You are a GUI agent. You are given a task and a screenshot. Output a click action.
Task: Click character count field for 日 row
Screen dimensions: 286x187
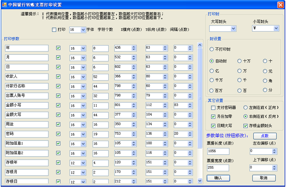click(x=100, y=67)
